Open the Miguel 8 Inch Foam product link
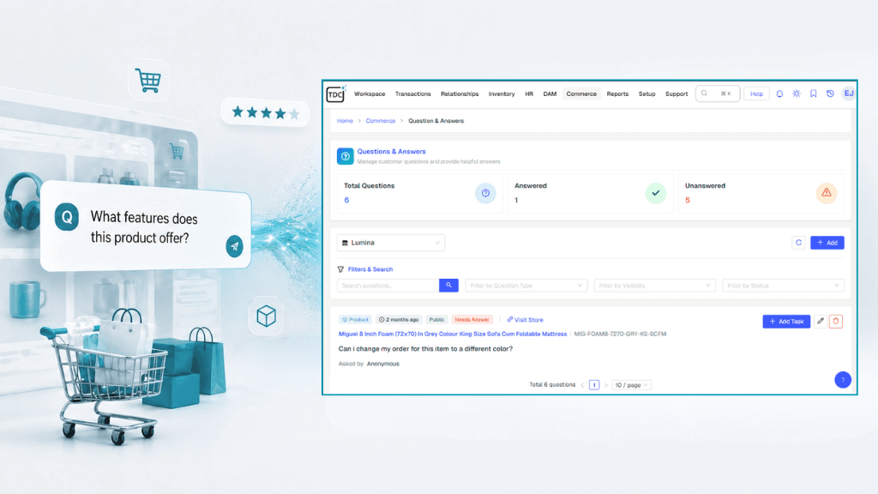 click(453, 334)
